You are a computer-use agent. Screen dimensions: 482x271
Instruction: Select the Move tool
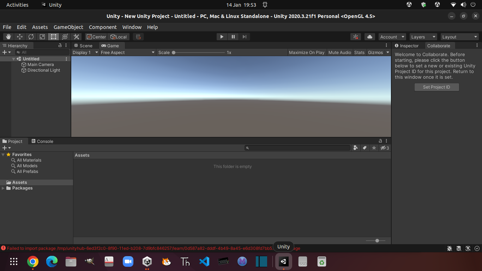19,36
